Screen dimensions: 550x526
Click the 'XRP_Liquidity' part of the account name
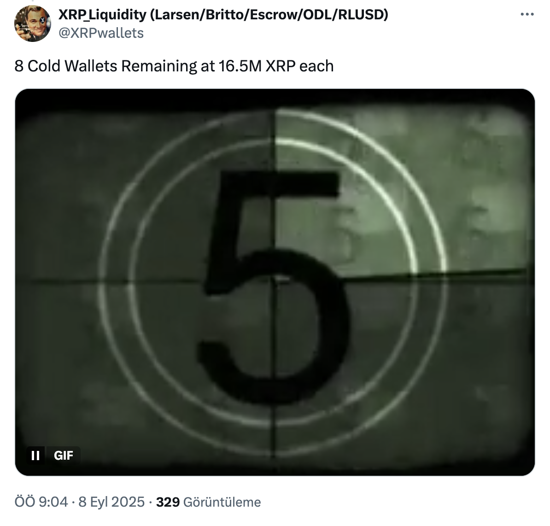click(102, 14)
